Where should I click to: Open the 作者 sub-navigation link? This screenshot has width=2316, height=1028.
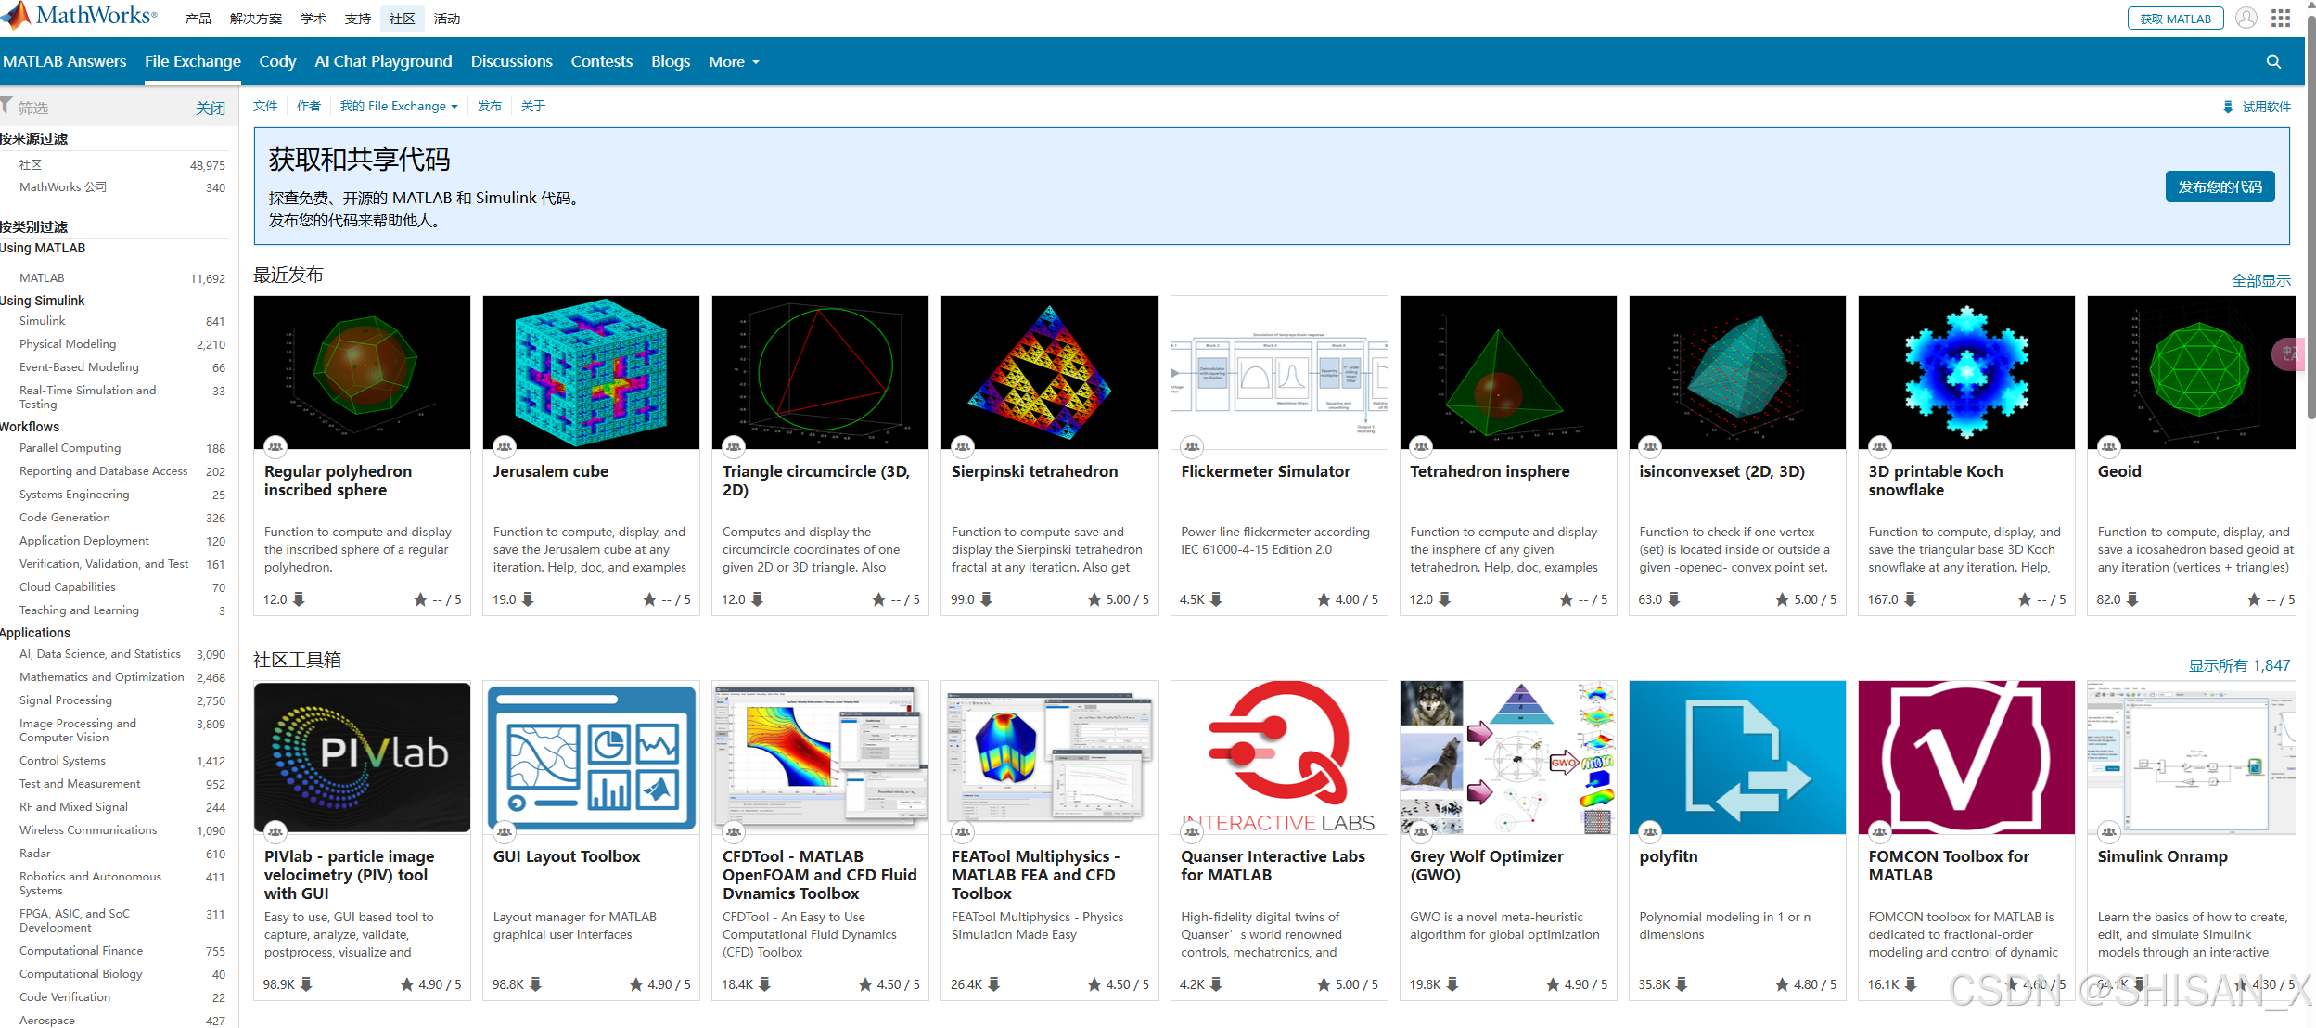tap(309, 106)
